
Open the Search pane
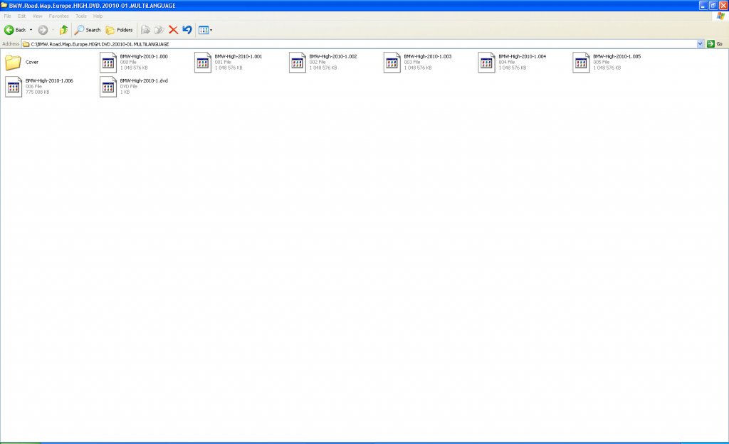pyautogui.click(x=88, y=30)
